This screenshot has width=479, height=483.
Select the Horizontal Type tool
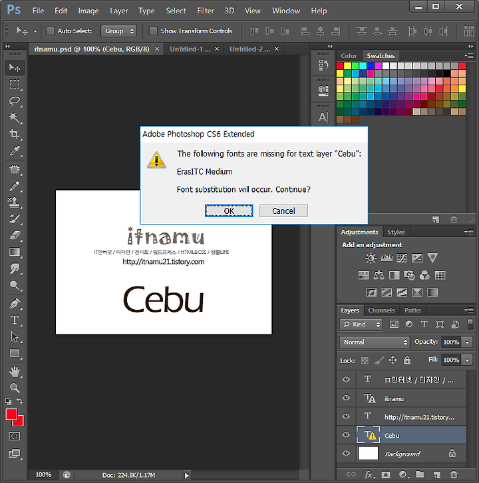point(15,320)
